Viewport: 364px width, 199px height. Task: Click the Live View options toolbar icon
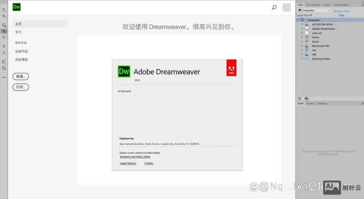(x=4, y=25)
